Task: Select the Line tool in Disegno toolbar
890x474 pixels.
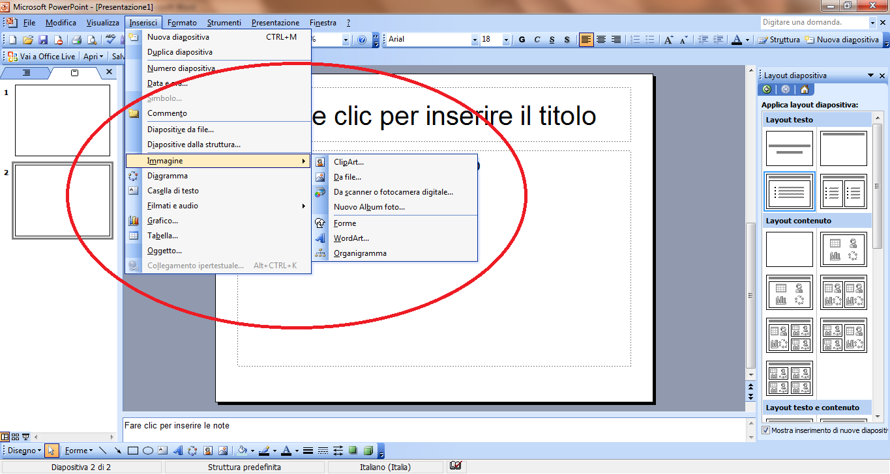Action: point(103,451)
